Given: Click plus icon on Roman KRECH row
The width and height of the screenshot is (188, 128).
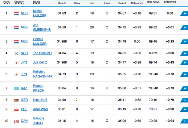Looking at the screenshot, I should click(x=184, y=89).
